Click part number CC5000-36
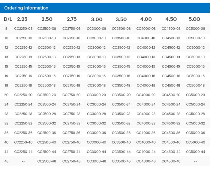This screenshot has height=195, width=210. pyautogui.click(x=195, y=133)
